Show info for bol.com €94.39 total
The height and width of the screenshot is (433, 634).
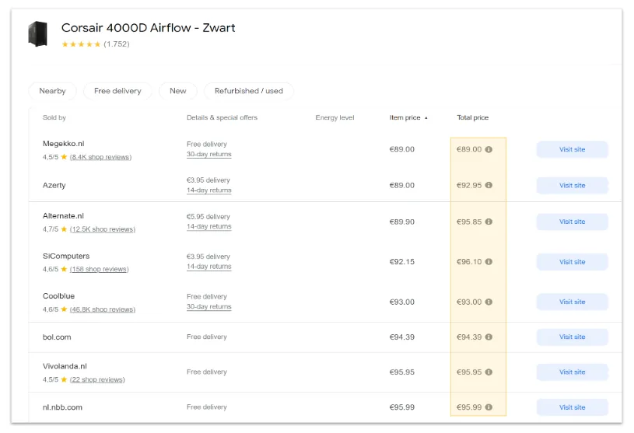coord(489,337)
